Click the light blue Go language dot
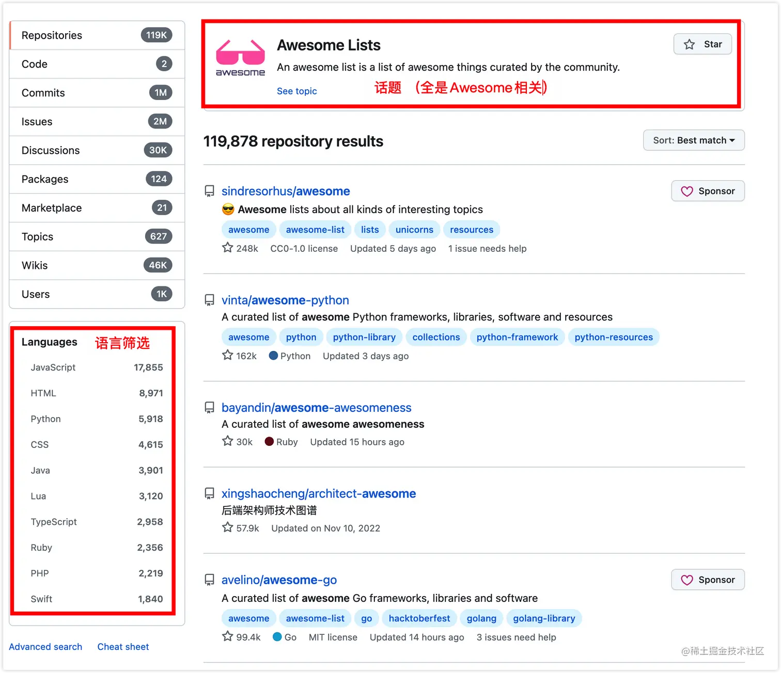The width and height of the screenshot is (781, 673). (x=277, y=637)
